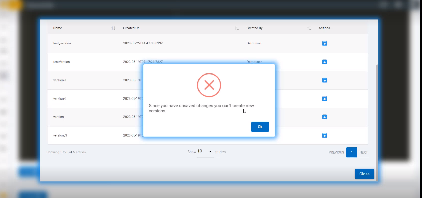Restore icon for test_version row
The image size is (422, 198).
tap(325, 43)
